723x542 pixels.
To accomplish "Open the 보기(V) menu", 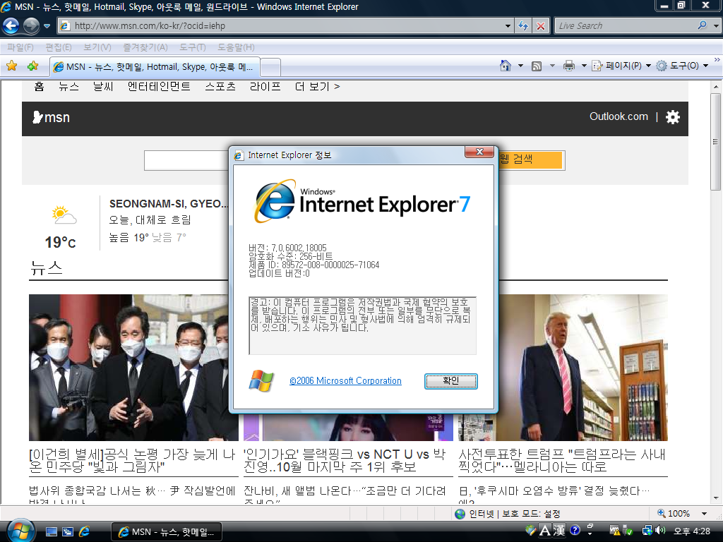I will (97, 47).
